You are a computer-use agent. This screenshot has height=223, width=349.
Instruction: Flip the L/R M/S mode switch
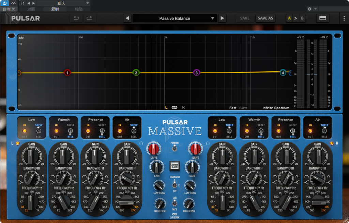(x=174, y=203)
